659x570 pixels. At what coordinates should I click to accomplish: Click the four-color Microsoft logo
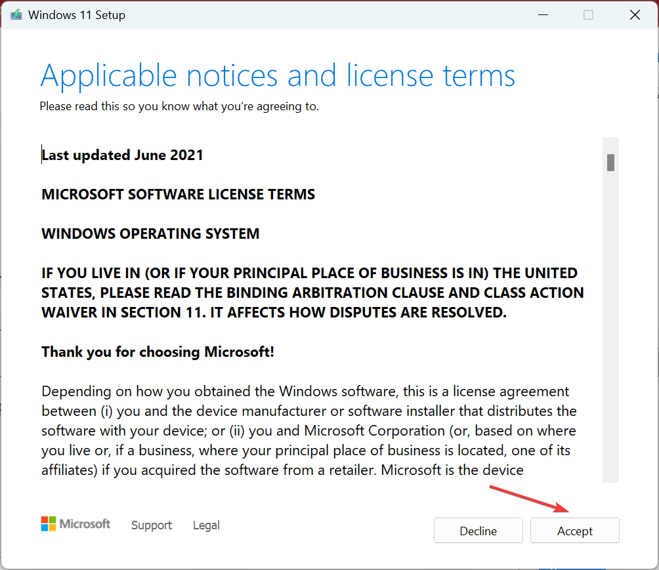point(49,523)
